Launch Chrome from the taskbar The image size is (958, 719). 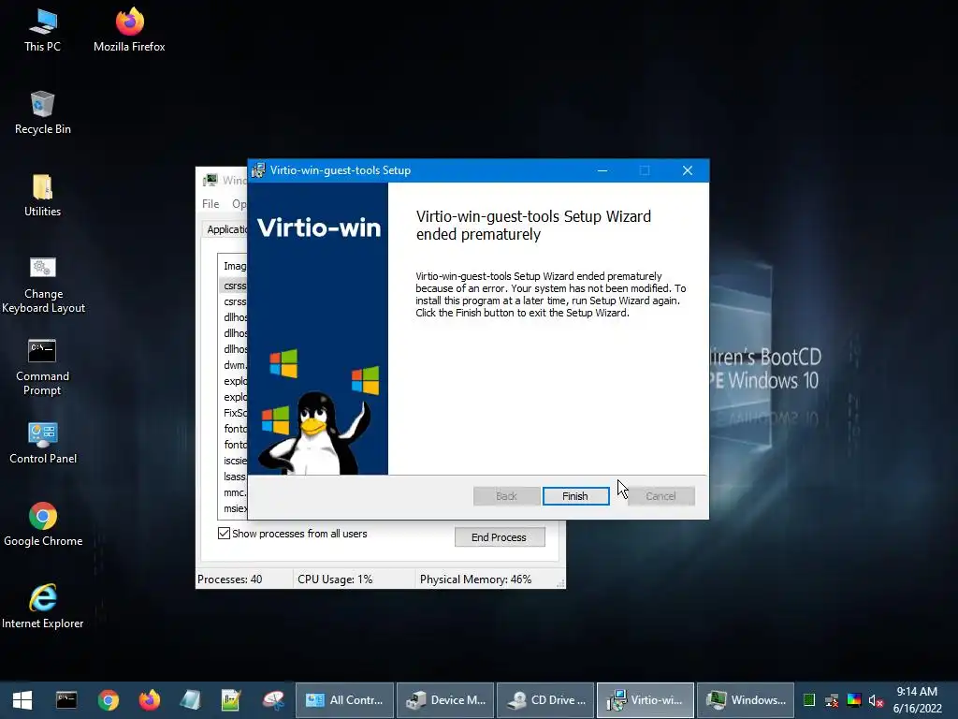[109, 700]
